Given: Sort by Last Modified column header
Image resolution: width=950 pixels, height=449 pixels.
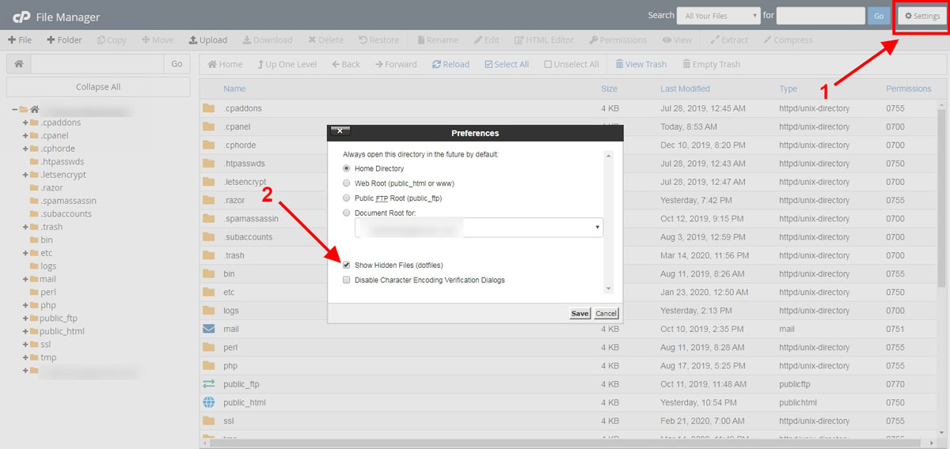Looking at the screenshot, I should point(685,89).
